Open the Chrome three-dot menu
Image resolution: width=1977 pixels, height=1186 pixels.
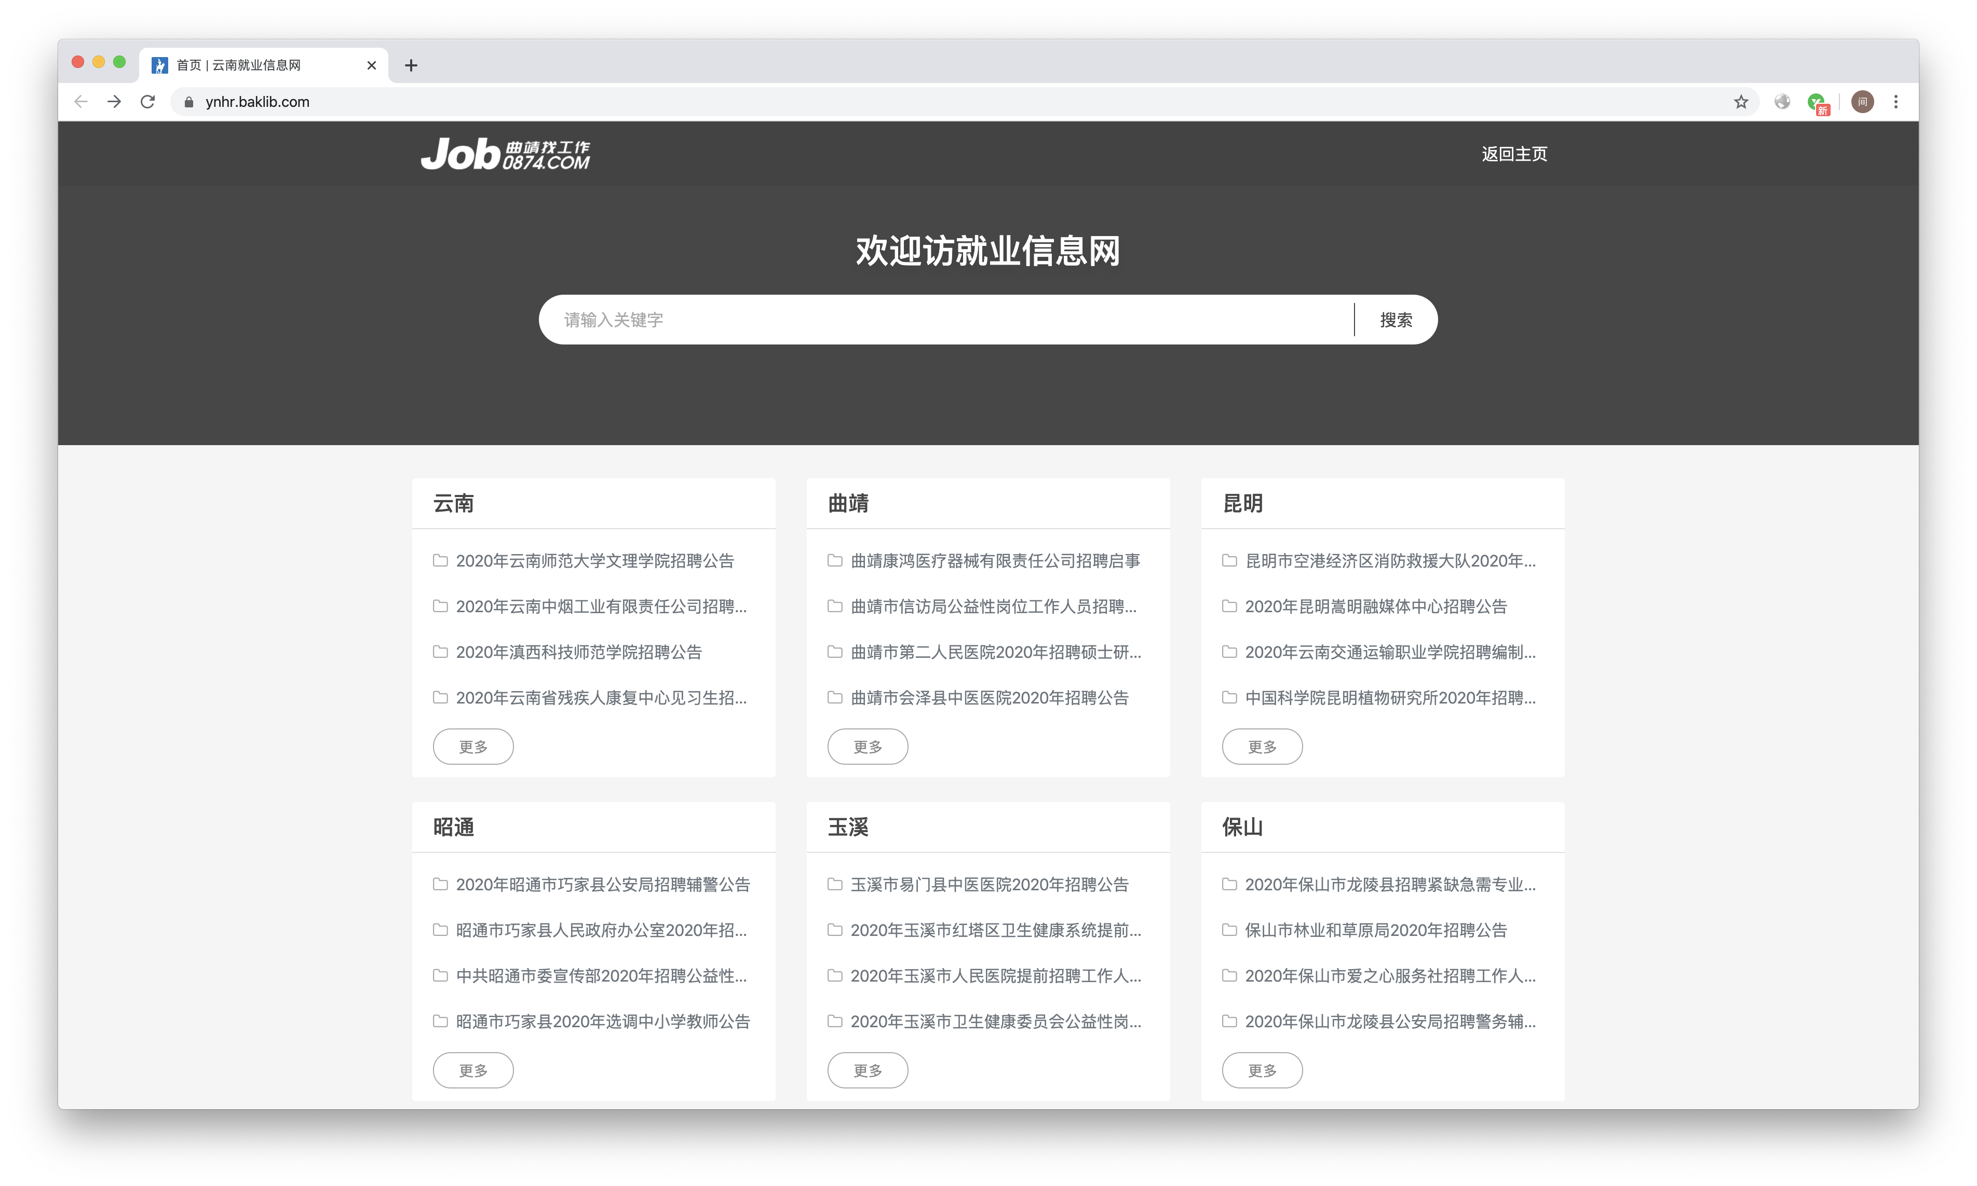1895,102
